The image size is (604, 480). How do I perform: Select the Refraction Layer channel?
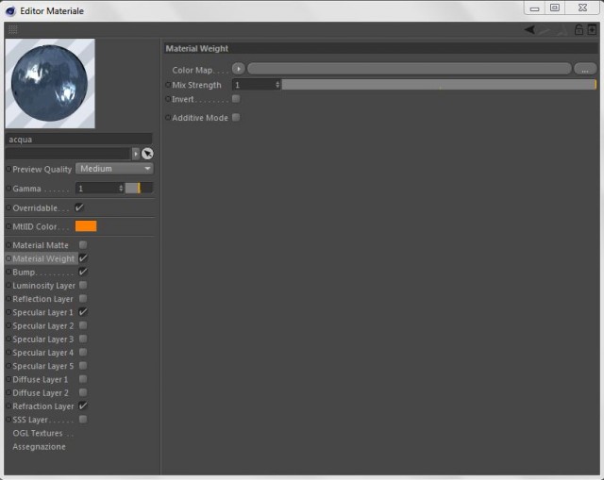pyautogui.click(x=42, y=406)
